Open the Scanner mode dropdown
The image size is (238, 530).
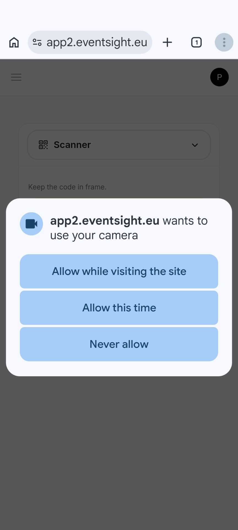click(119, 145)
